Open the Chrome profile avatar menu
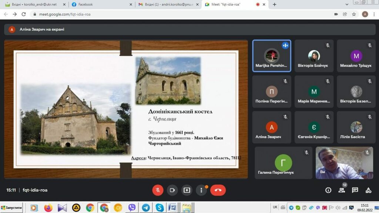Viewport: 379px width, 213px height. click(x=365, y=14)
